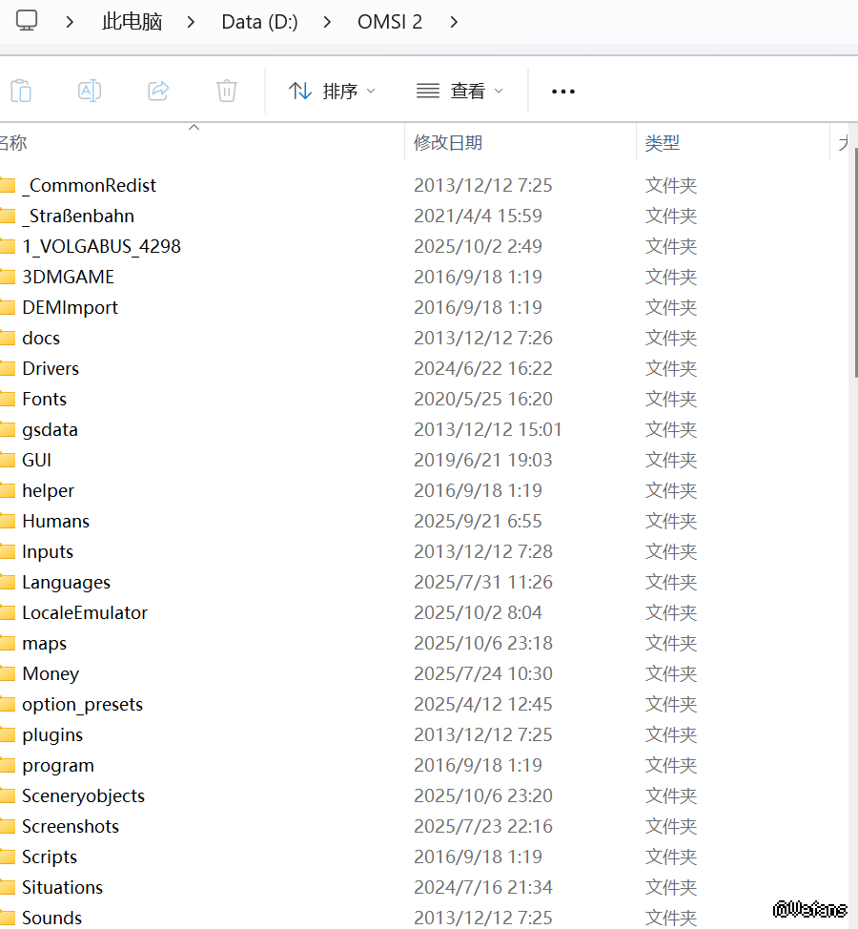858x929 pixels.
Task: Click the rename icon in toolbar
Action: click(x=90, y=91)
